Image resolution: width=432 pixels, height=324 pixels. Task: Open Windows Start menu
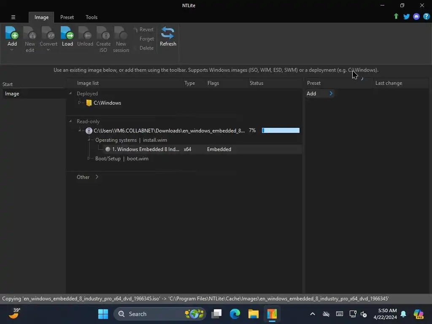click(x=103, y=314)
